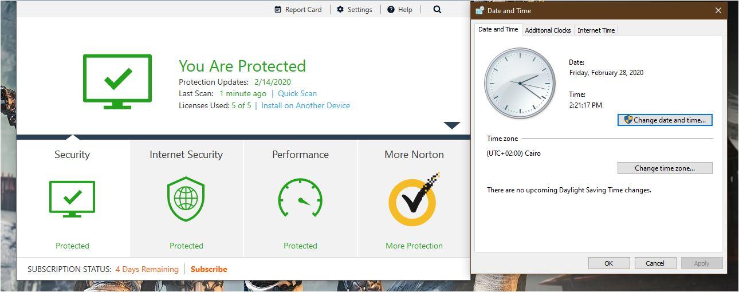Click the 'Protected' label under Security
Image resolution: width=739 pixels, height=292 pixels.
click(72, 246)
